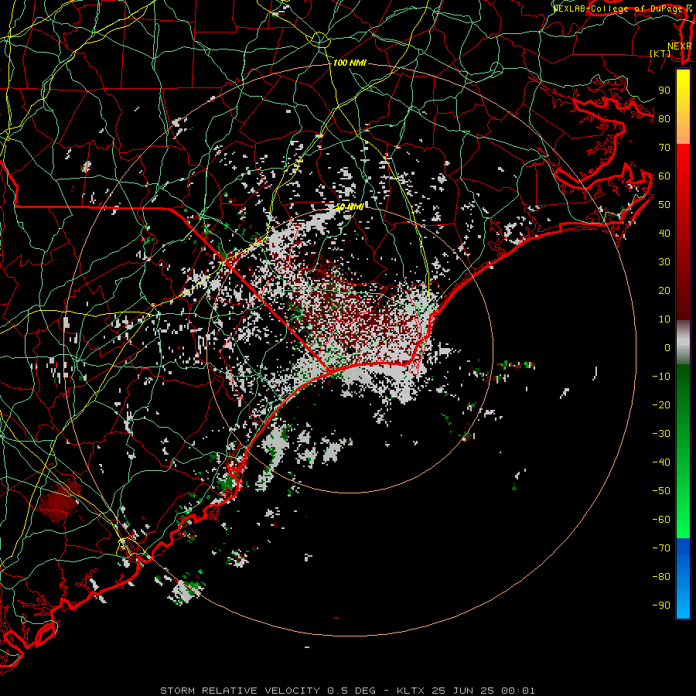
Task: Pick the bright red segment of color scale
Action: (x=683, y=173)
